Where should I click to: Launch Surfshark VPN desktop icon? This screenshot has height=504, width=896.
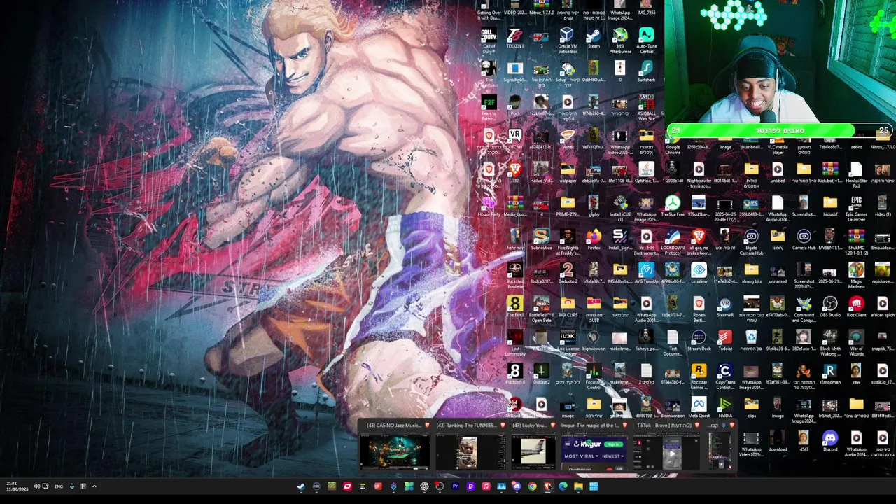[646, 72]
